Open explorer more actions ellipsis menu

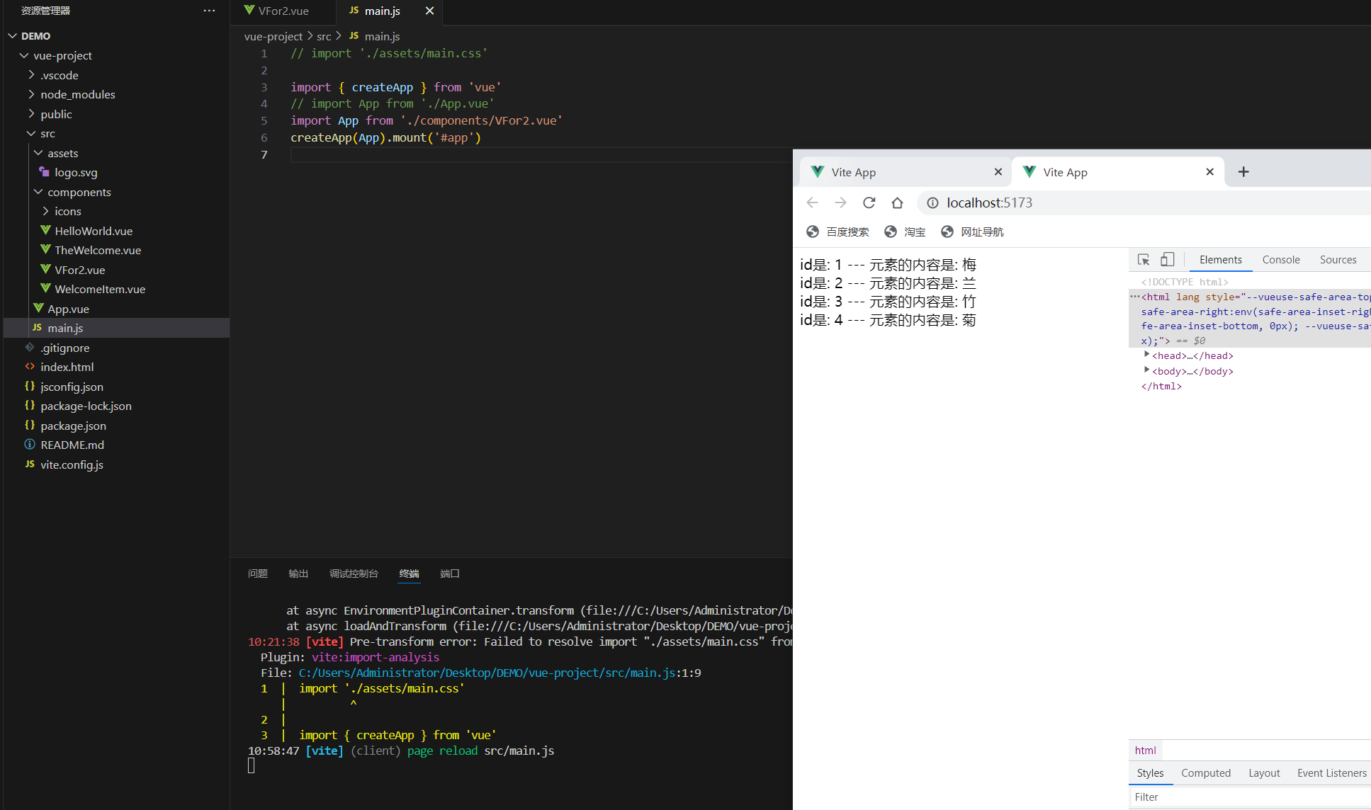click(209, 11)
